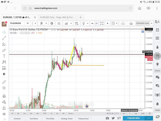
Task: Open the Strategy Tester tab
Action: pos(67,119)
